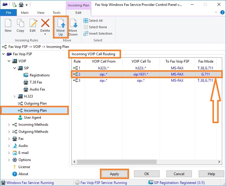This screenshot has height=186, width=226.
Task: Click the Fax Mode column header
Action: [206, 61]
